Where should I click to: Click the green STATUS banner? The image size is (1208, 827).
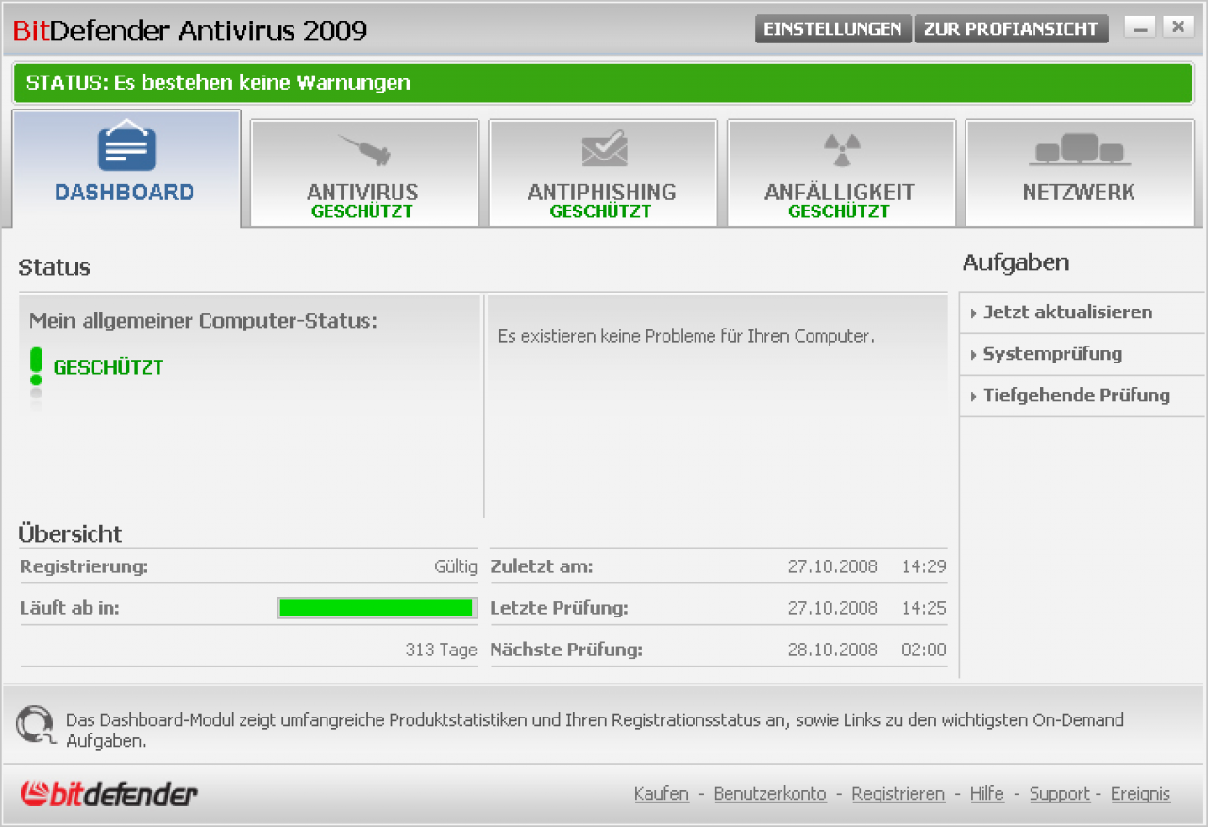(604, 83)
